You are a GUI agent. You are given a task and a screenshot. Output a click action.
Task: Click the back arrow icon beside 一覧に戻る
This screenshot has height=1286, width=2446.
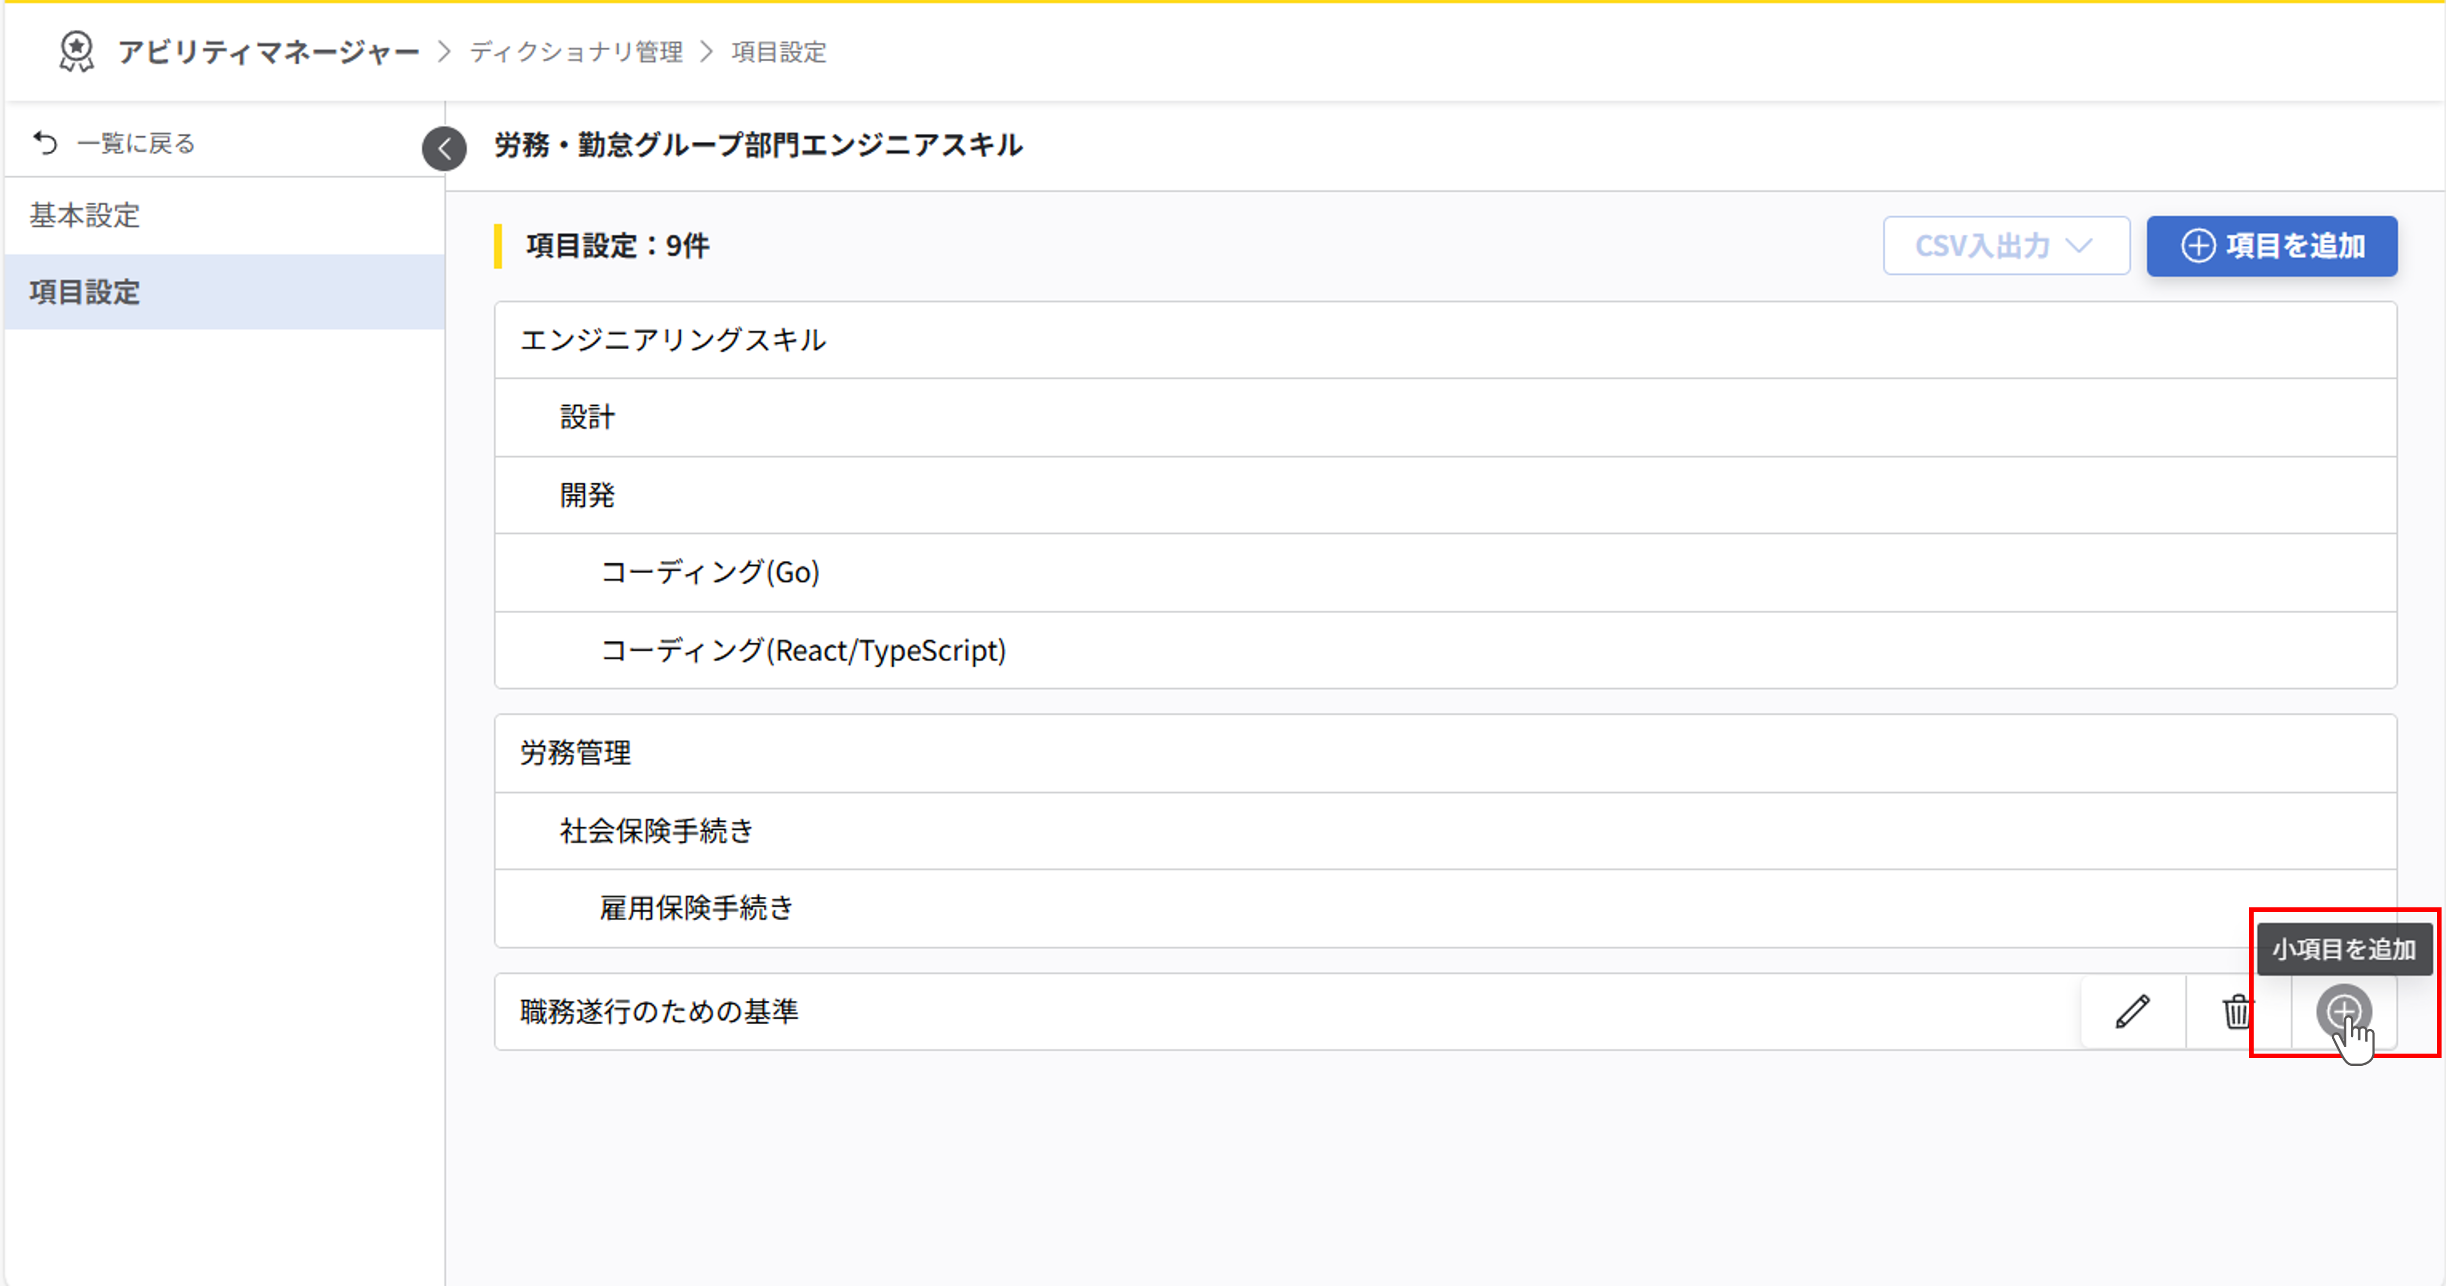coord(46,142)
